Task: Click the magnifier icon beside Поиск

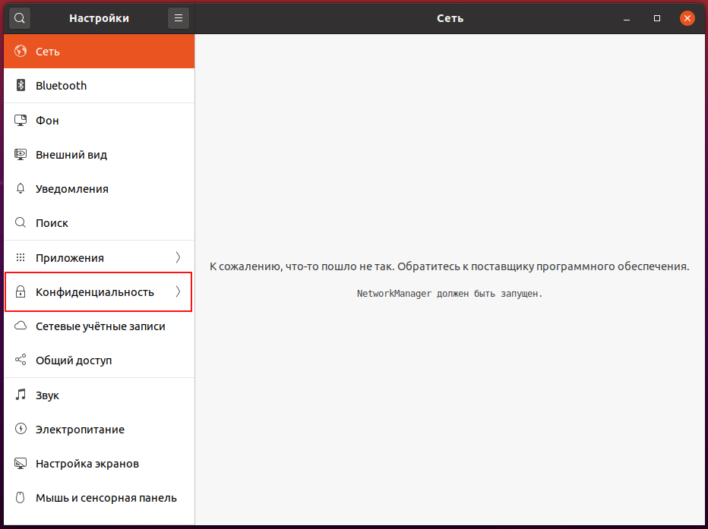Action: pyautogui.click(x=21, y=223)
